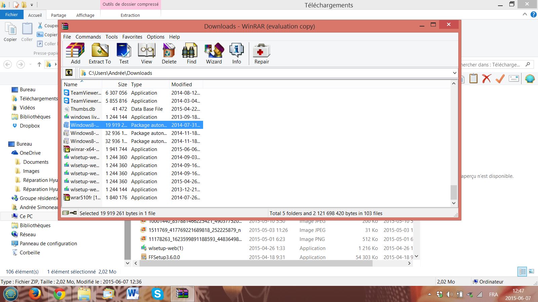Click the Explorer help question mark icon
The width and height of the screenshot is (538, 302).
coord(534,14)
